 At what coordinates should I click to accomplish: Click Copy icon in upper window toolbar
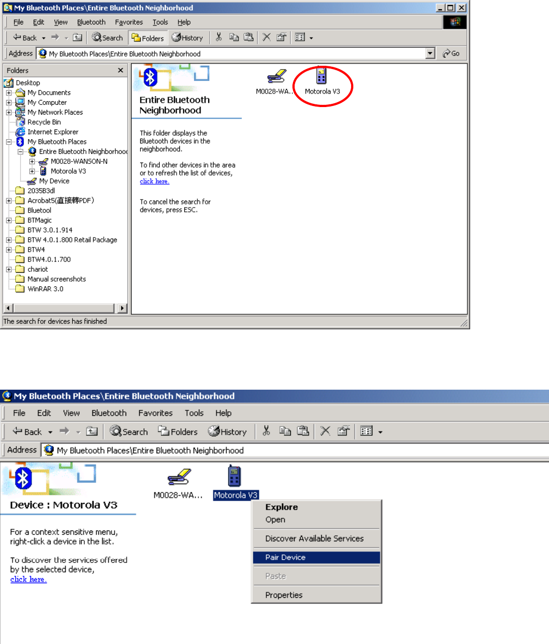pos(234,37)
